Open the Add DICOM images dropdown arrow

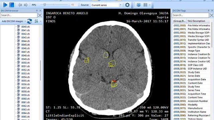25,21
